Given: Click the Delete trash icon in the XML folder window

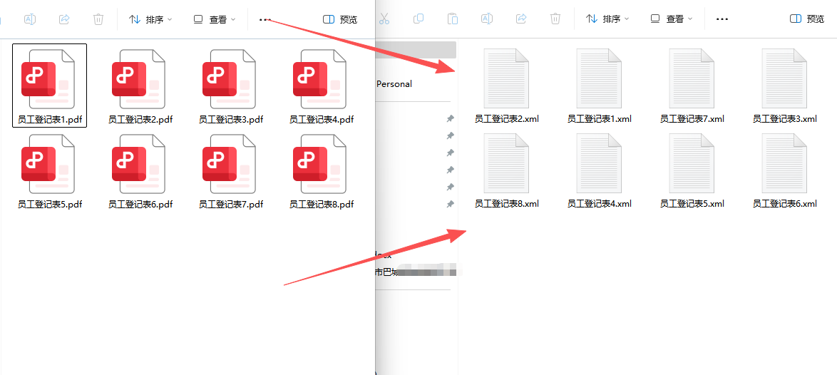Looking at the screenshot, I should pyautogui.click(x=555, y=19).
